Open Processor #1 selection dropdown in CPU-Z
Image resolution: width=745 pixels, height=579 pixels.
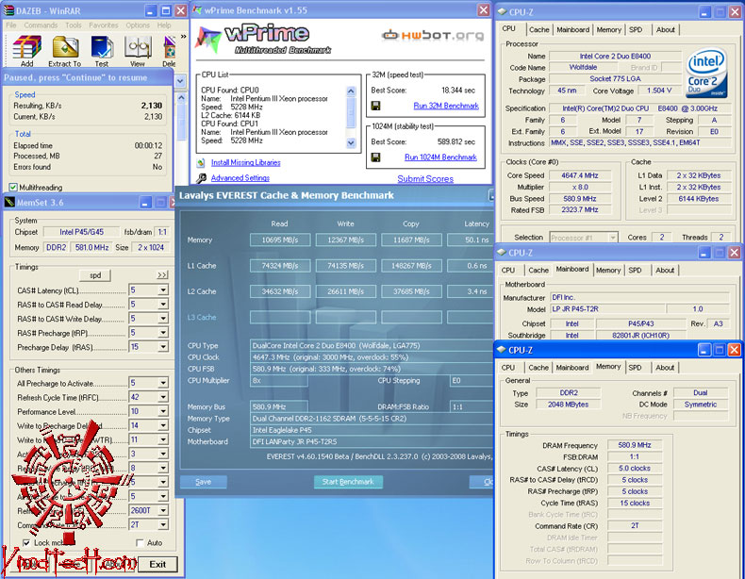pos(613,237)
